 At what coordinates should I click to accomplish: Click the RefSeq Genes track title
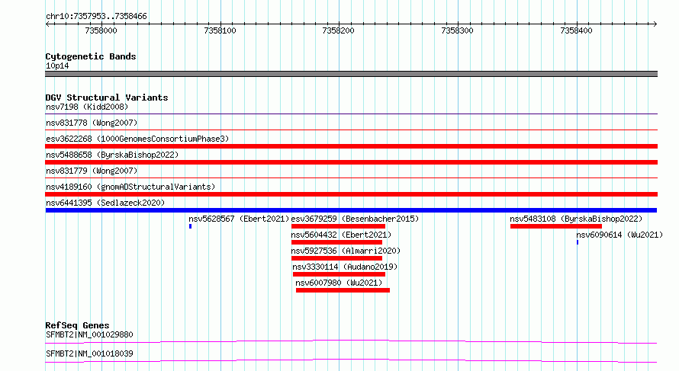click(77, 325)
